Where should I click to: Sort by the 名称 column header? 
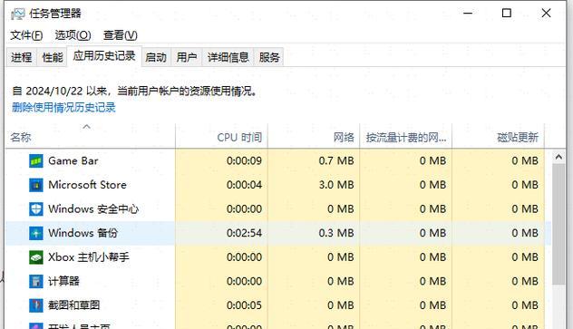91,137
